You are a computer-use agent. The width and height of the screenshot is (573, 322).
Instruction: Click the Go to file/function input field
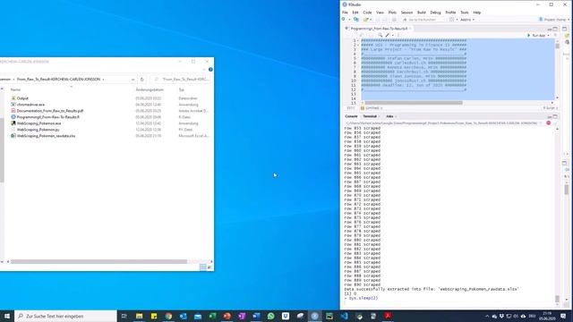423,20
